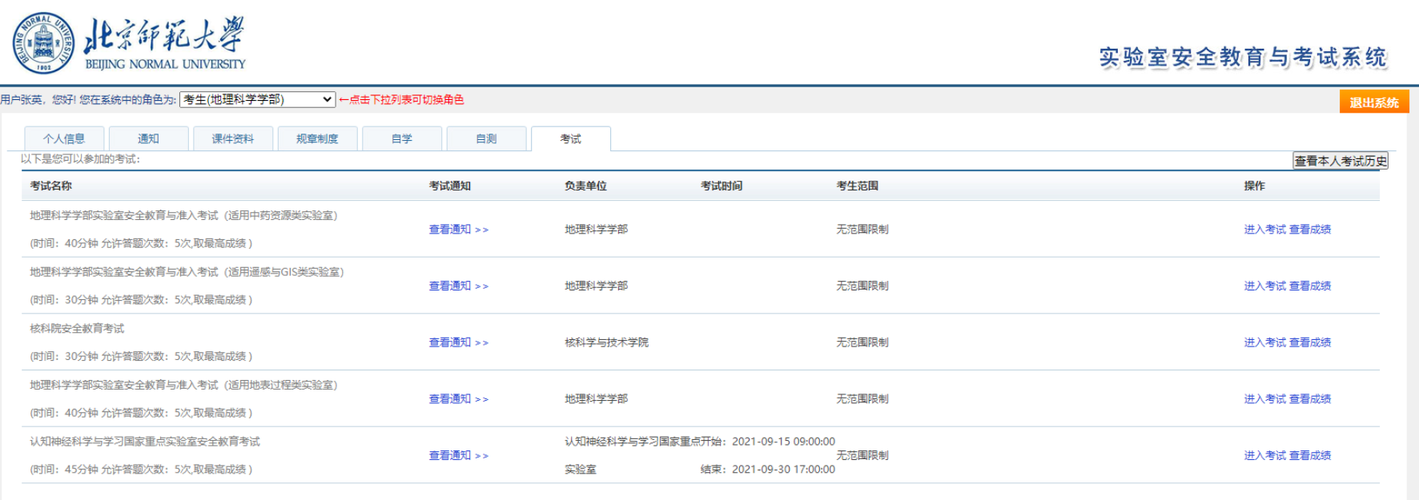Click 查看本人考试历史 button

[1341, 161]
